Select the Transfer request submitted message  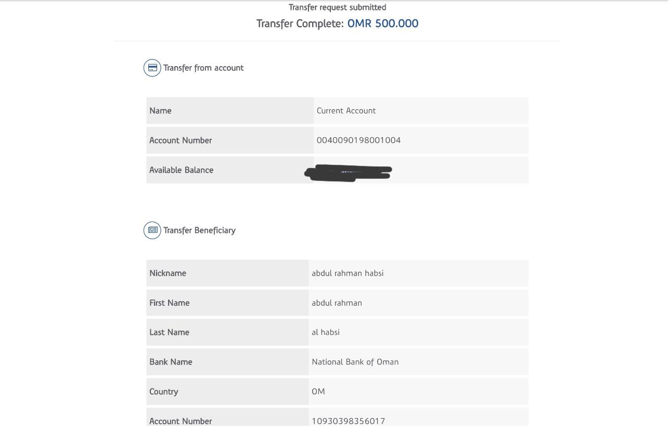pos(337,7)
